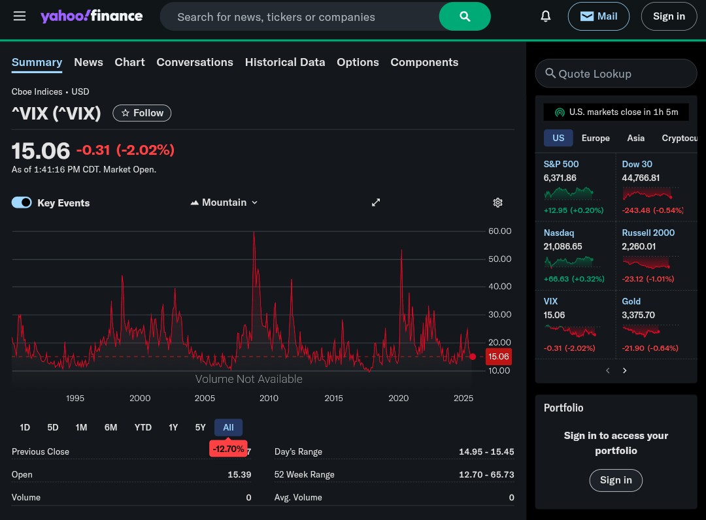Screen dimensions: 706x520
Task: Select the Cryptocurrencies markets tab
Action: tap(679, 138)
